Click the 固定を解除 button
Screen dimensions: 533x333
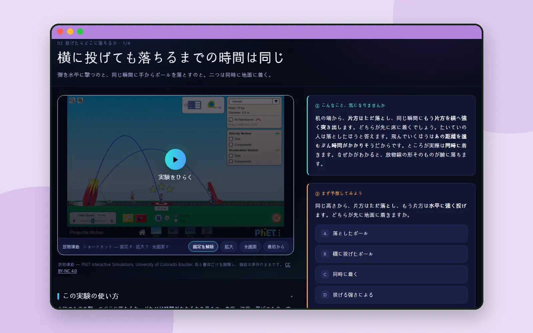[x=203, y=247]
